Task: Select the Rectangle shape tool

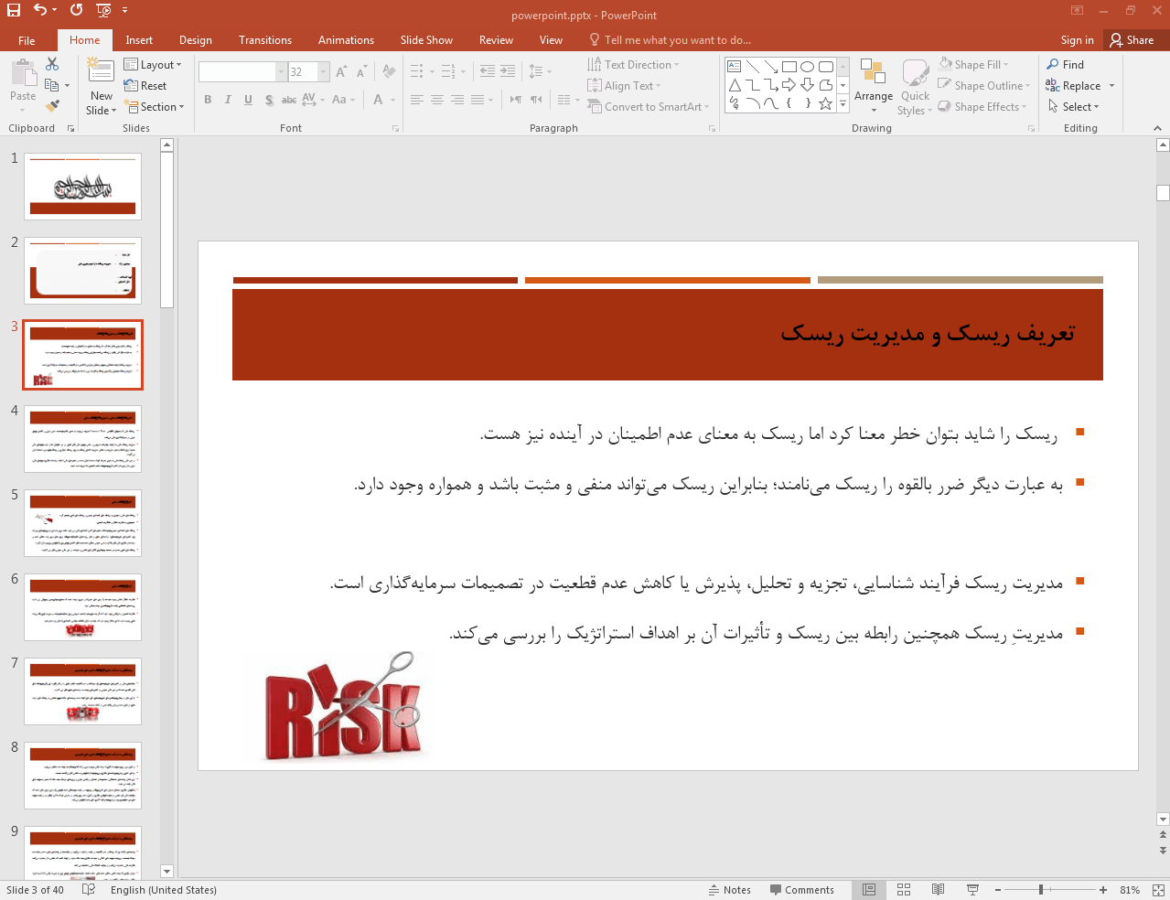Action: 789,66
